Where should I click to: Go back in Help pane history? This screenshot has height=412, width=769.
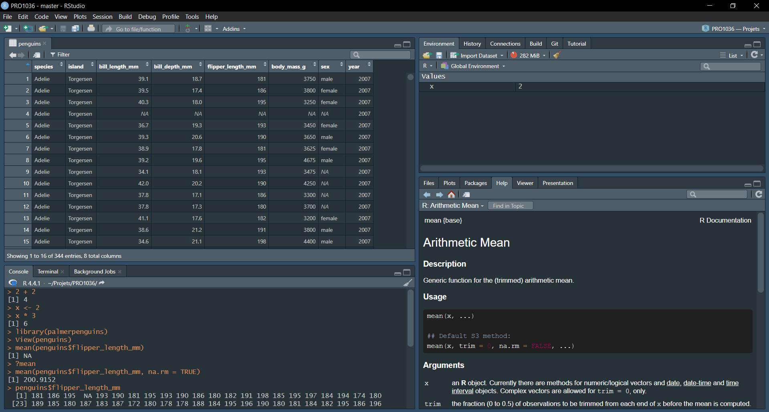coord(427,195)
